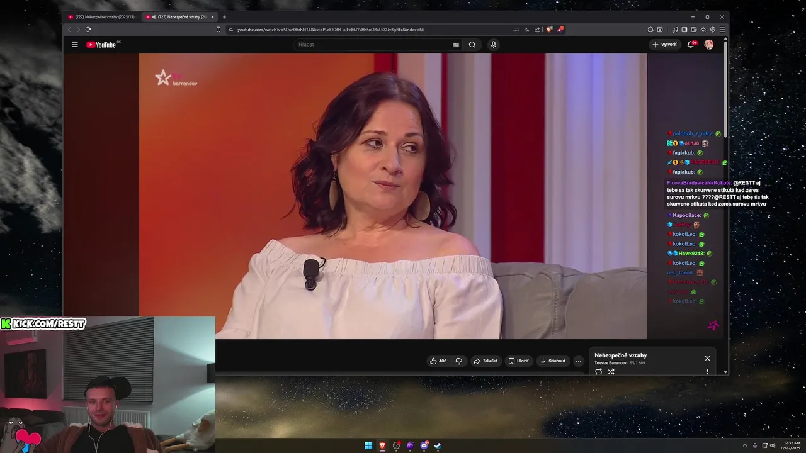Click the video player on the woman
806x453 pixels.
pos(393,196)
